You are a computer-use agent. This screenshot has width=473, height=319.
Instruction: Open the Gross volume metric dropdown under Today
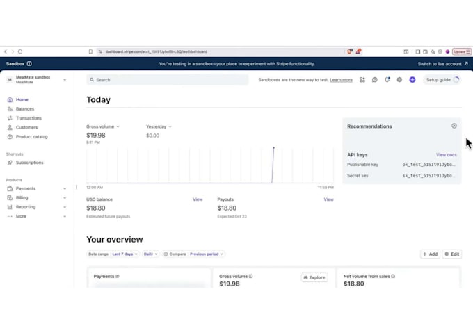tap(103, 126)
